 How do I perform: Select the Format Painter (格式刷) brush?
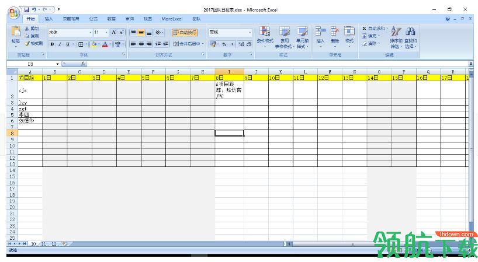27,44
